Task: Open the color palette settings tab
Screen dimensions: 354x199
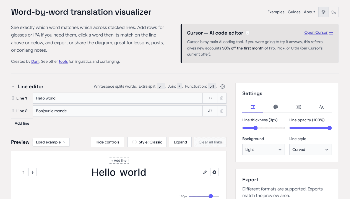Action: (276, 107)
